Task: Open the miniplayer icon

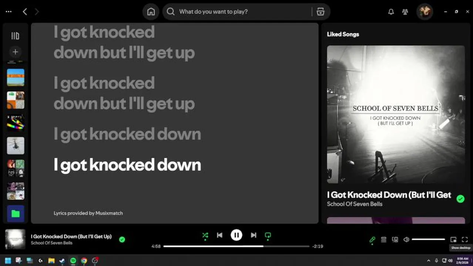Action: click(453, 240)
